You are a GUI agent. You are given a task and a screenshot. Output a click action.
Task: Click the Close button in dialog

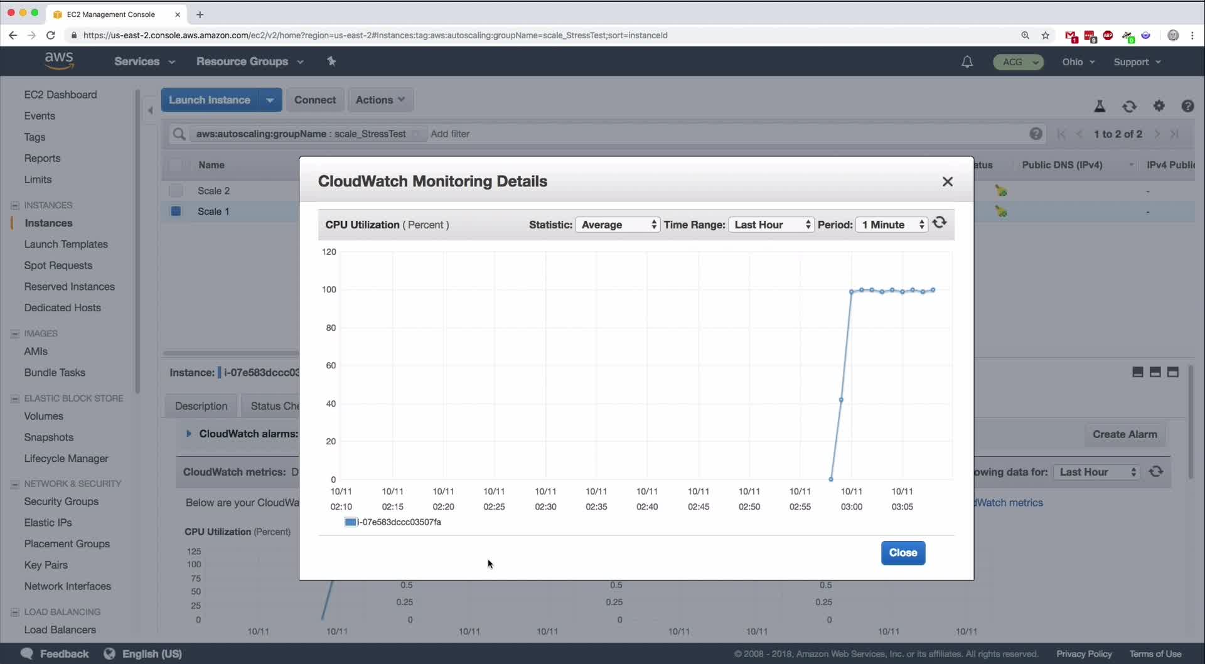tap(903, 552)
